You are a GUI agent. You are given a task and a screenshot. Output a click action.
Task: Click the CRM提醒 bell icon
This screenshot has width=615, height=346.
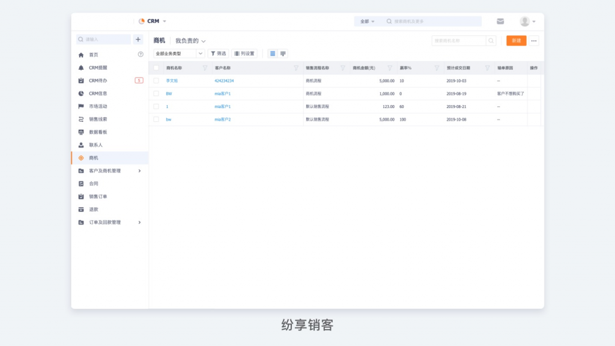tap(81, 68)
